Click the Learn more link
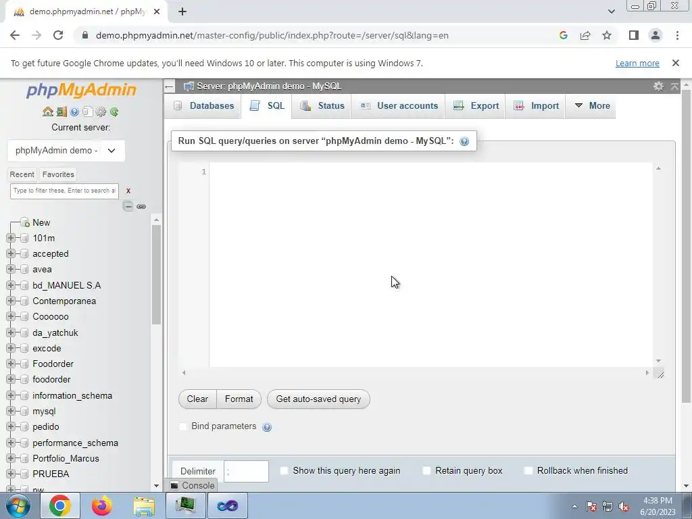The image size is (692, 519). [x=637, y=63]
